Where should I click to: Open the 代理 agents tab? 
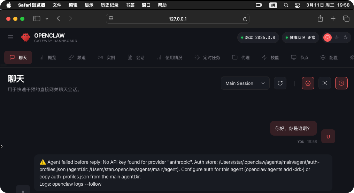[x=241, y=57]
